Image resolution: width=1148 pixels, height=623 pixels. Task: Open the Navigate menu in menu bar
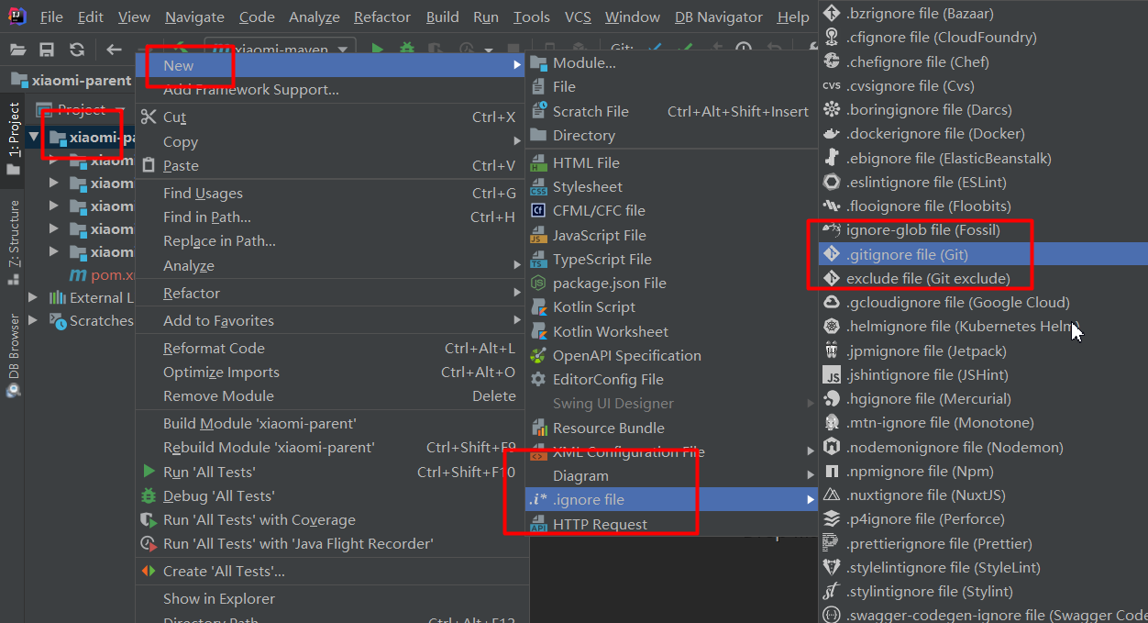pos(194,17)
